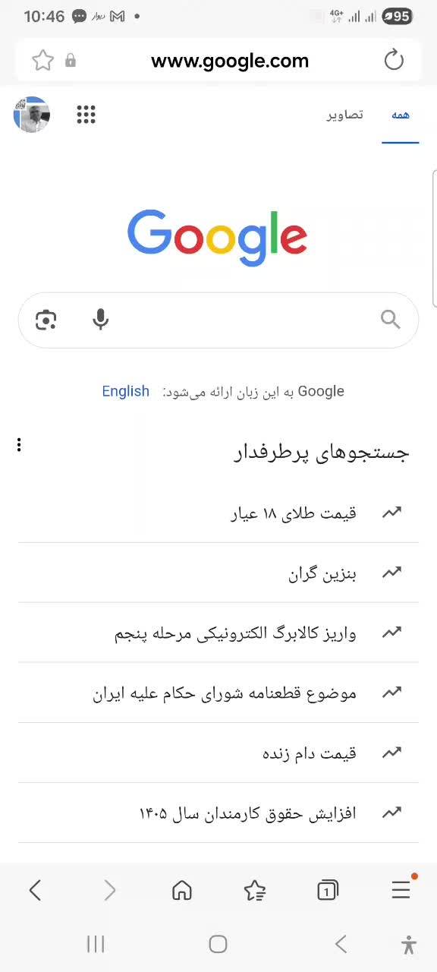The image size is (437, 972).
Task: Open trending search بنزین گران
Action: [x=322, y=573]
